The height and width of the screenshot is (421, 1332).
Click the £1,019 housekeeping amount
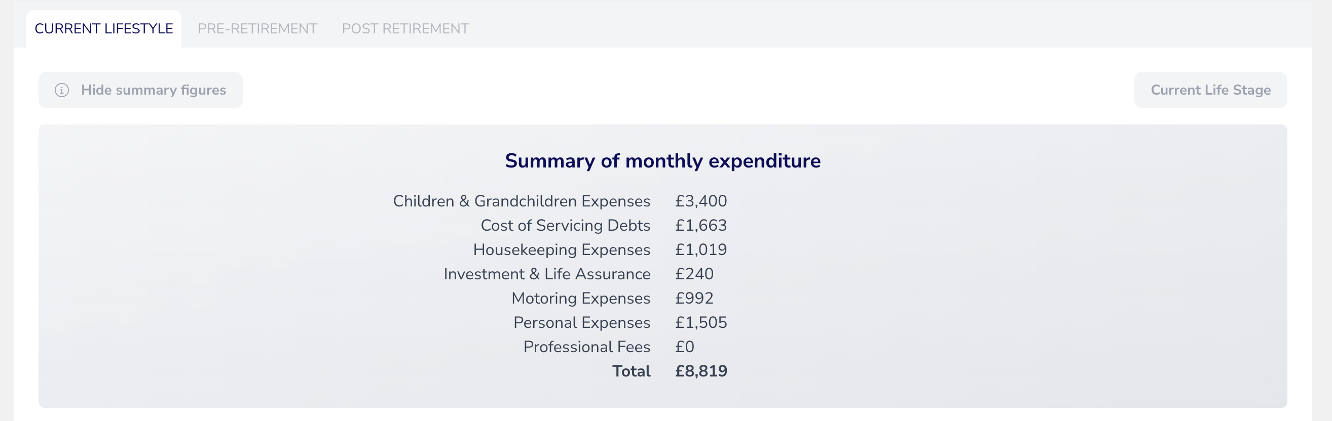point(700,249)
